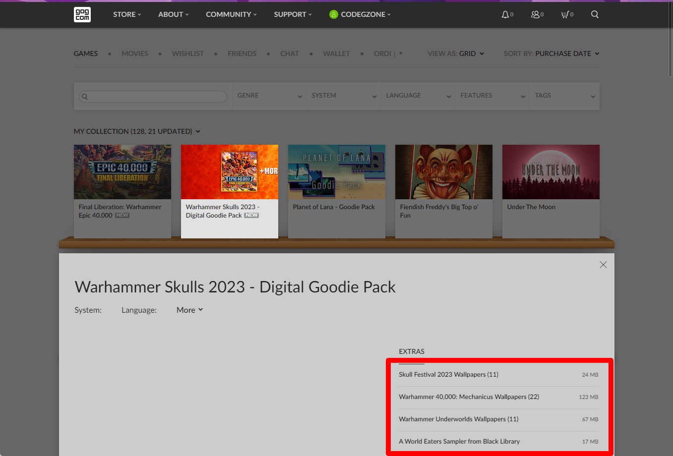
Task: Expand the TAGS filter
Action: [565, 96]
